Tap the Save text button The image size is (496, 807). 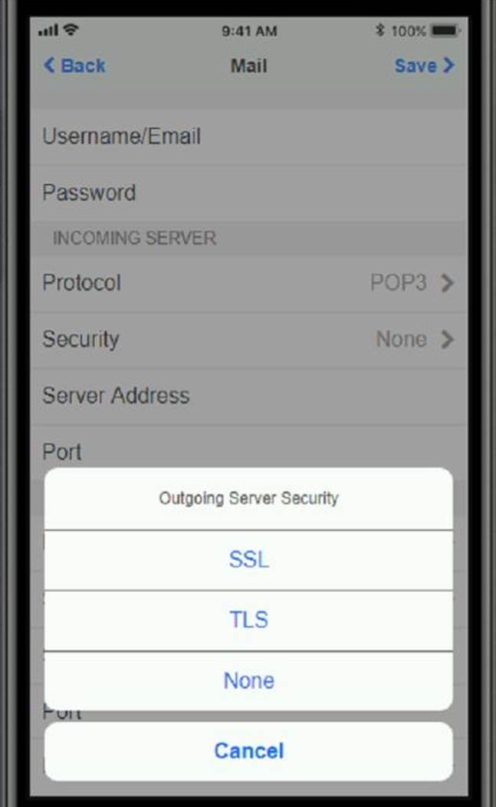pos(416,66)
